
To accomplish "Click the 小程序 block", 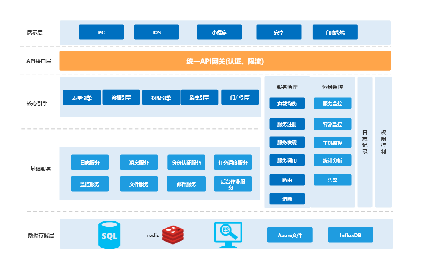I will pos(219,32).
